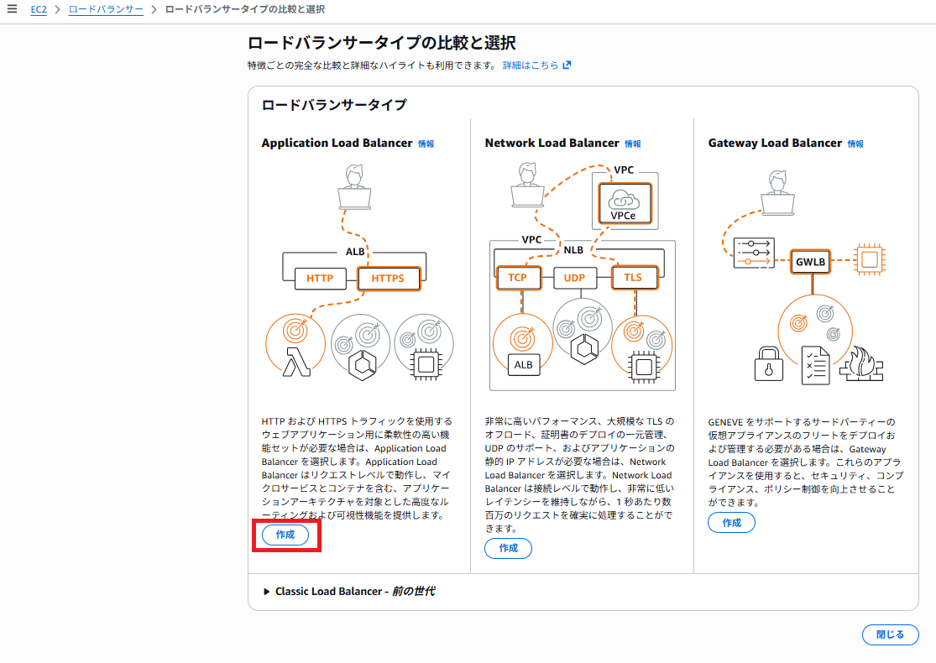Create a Network Load Balancer
Image resolution: width=936 pixels, height=663 pixels.
[508, 548]
